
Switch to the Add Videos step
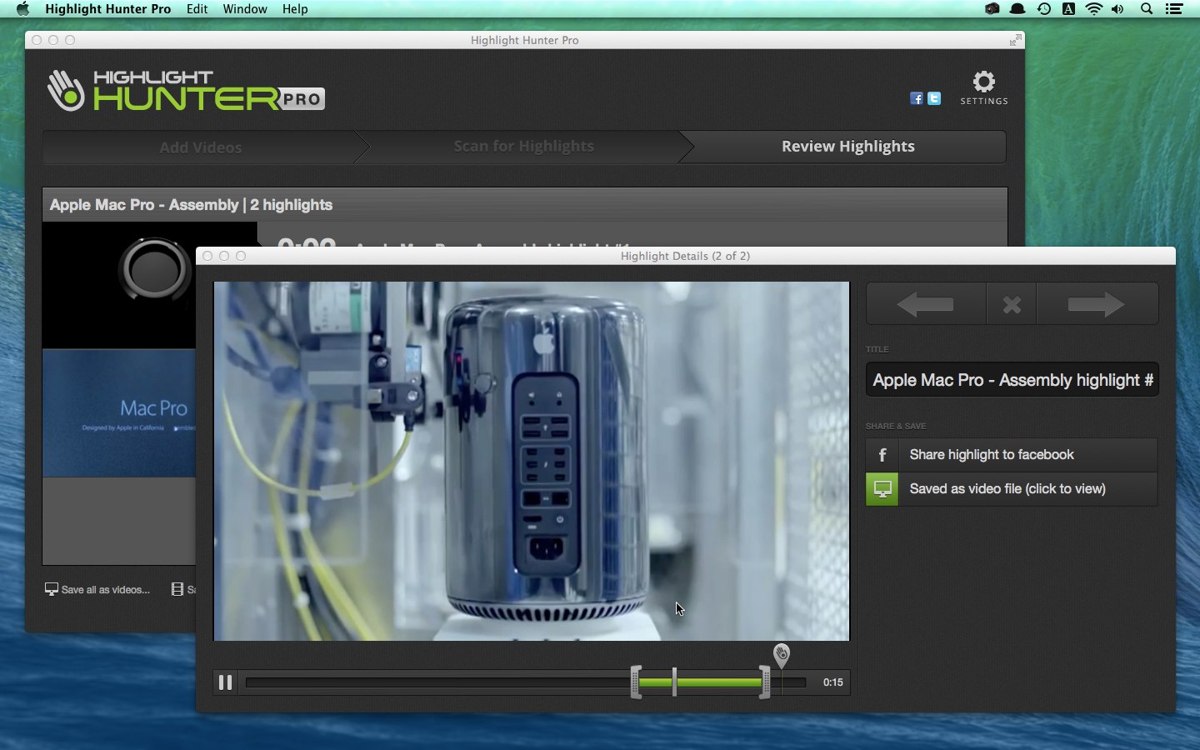point(201,147)
